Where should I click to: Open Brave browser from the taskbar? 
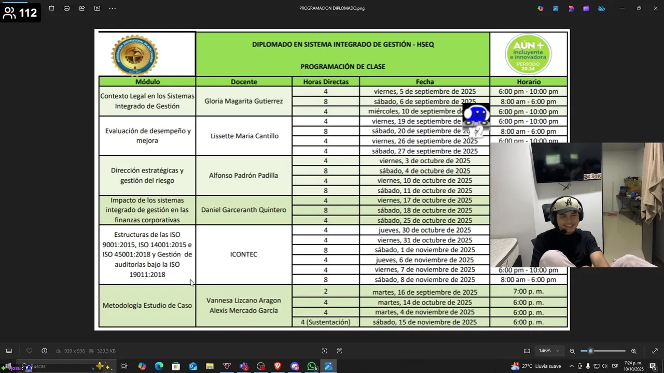pyautogui.click(x=278, y=366)
